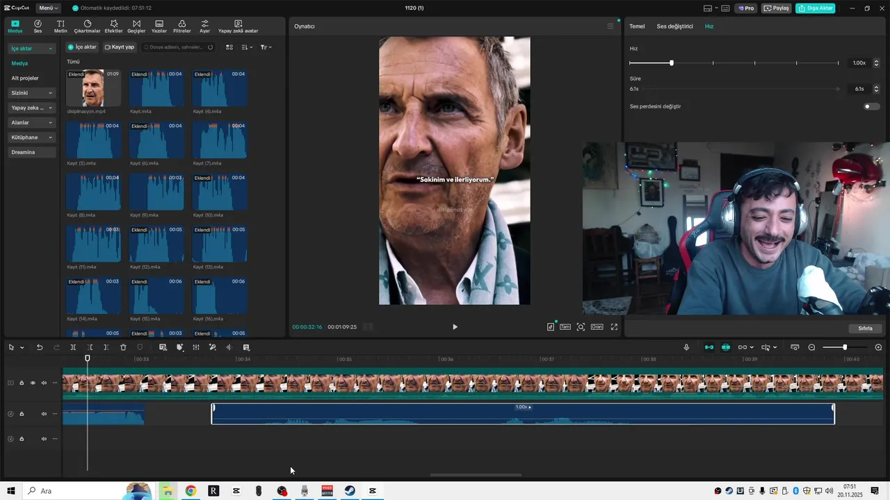This screenshot has height=500, width=890.
Task: Toggle visibility eye of the video track
Action: coord(32,383)
